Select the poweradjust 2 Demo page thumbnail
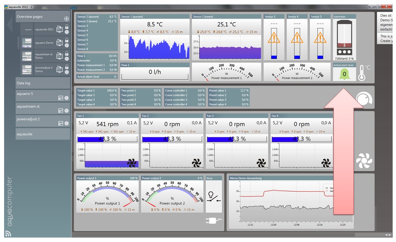Screen dimensions: 396x242 point(27,69)
